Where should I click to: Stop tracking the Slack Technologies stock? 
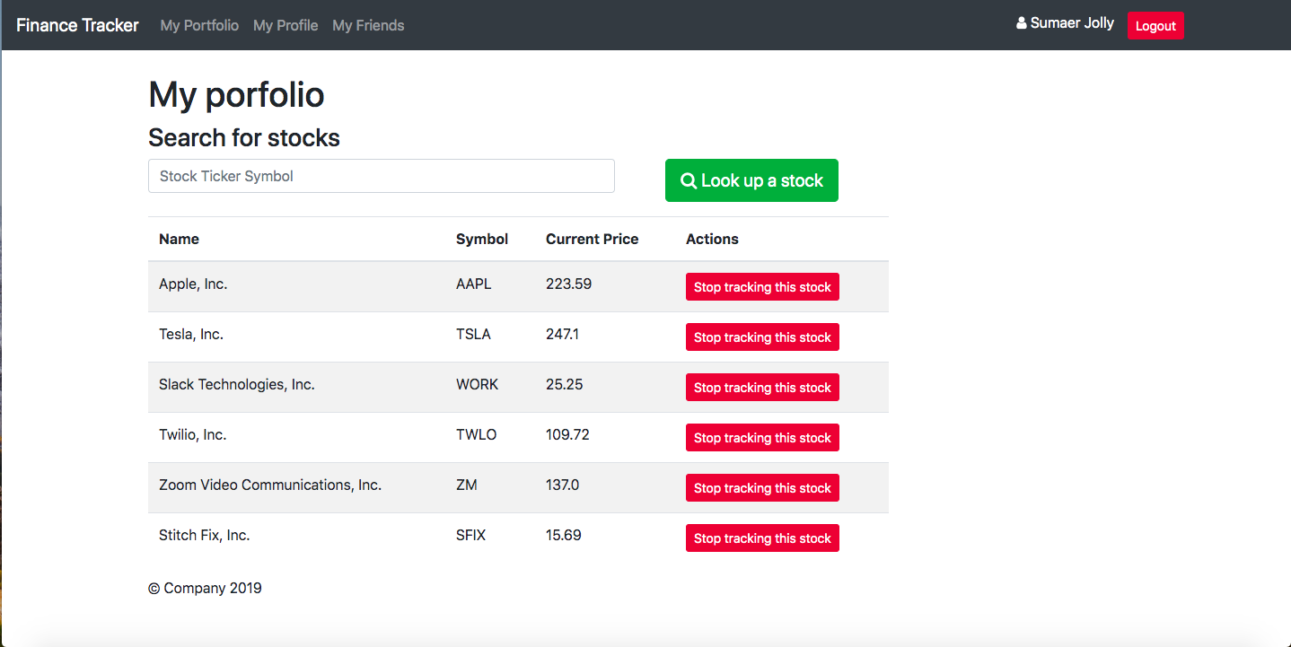(762, 388)
